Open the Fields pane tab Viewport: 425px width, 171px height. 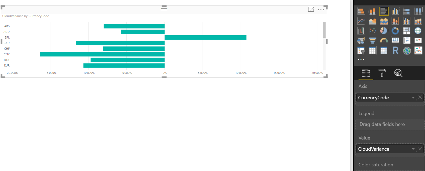click(366, 73)
